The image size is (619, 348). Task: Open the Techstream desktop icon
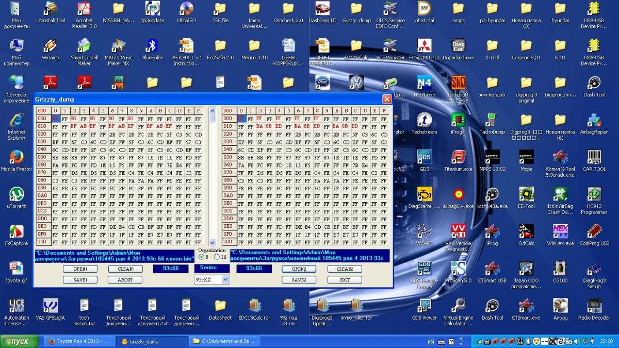click(x=425, y=124)
